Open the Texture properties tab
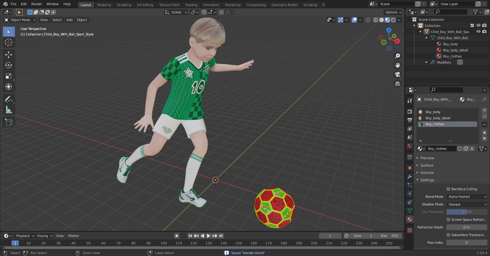Viewport: 490px width, 256px height. point(410,230)
